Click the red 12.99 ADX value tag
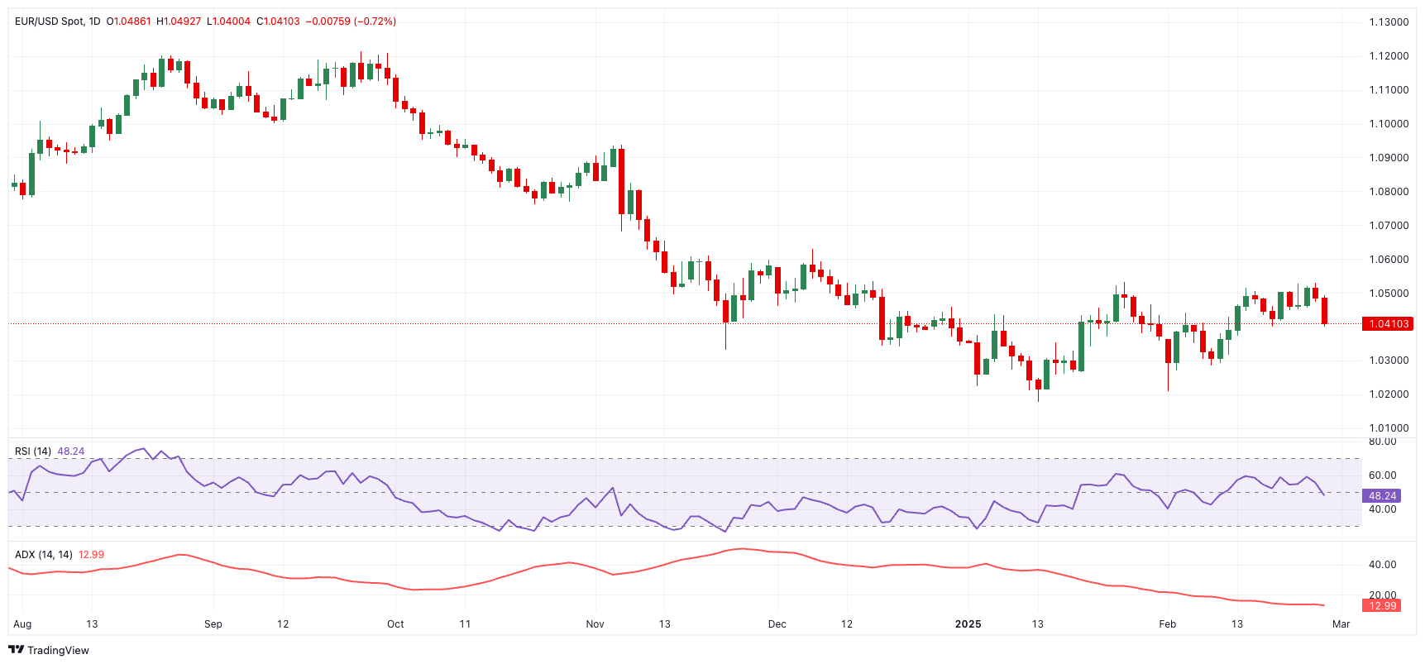This screenshot has height=664, width=1425. (1382, 606)
